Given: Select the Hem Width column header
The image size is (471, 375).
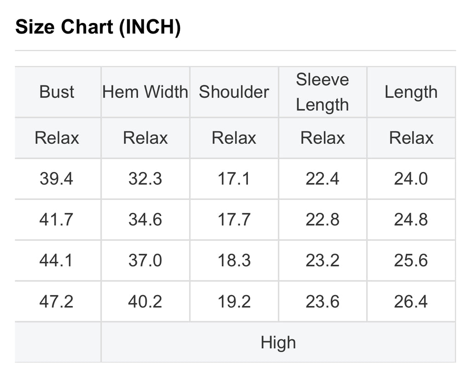Looking at the screenshot, I should click(145, 92).
